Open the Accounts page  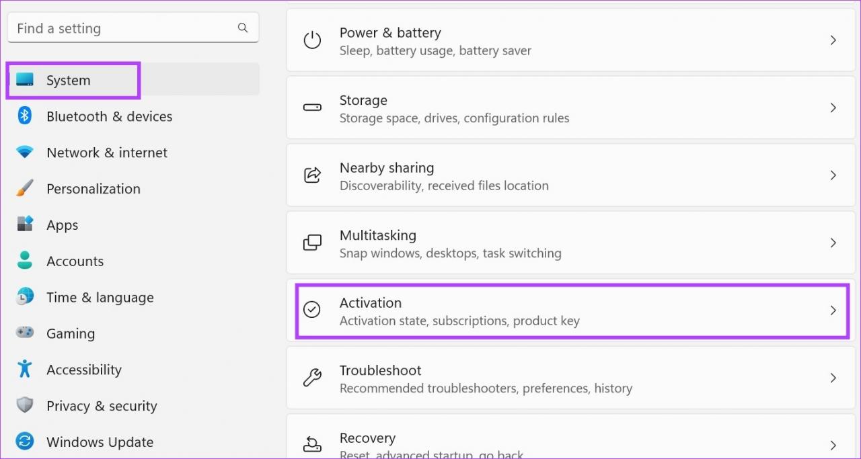75,261
